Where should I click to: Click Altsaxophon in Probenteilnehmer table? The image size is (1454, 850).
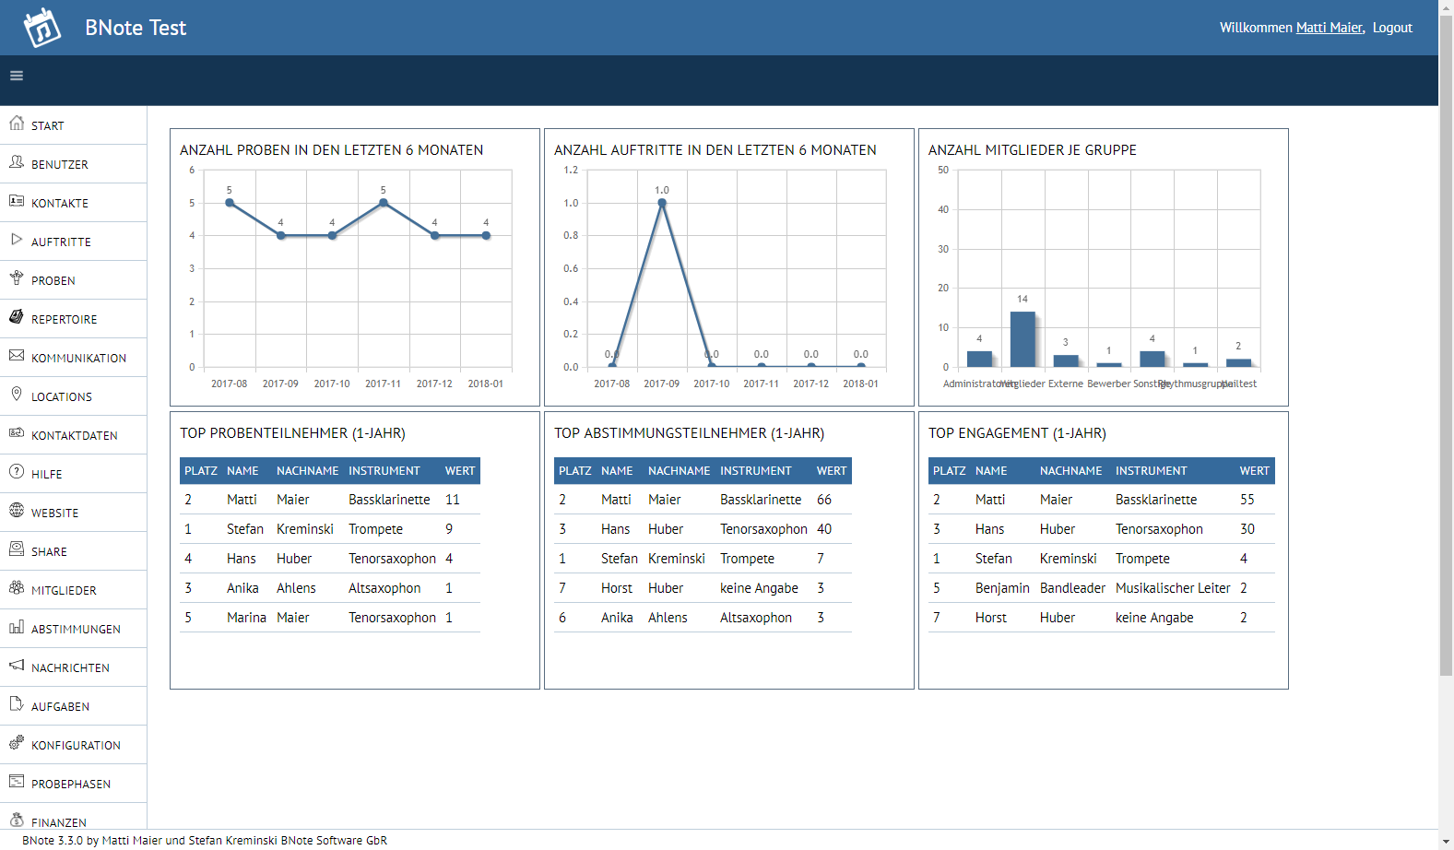[384, 588]
